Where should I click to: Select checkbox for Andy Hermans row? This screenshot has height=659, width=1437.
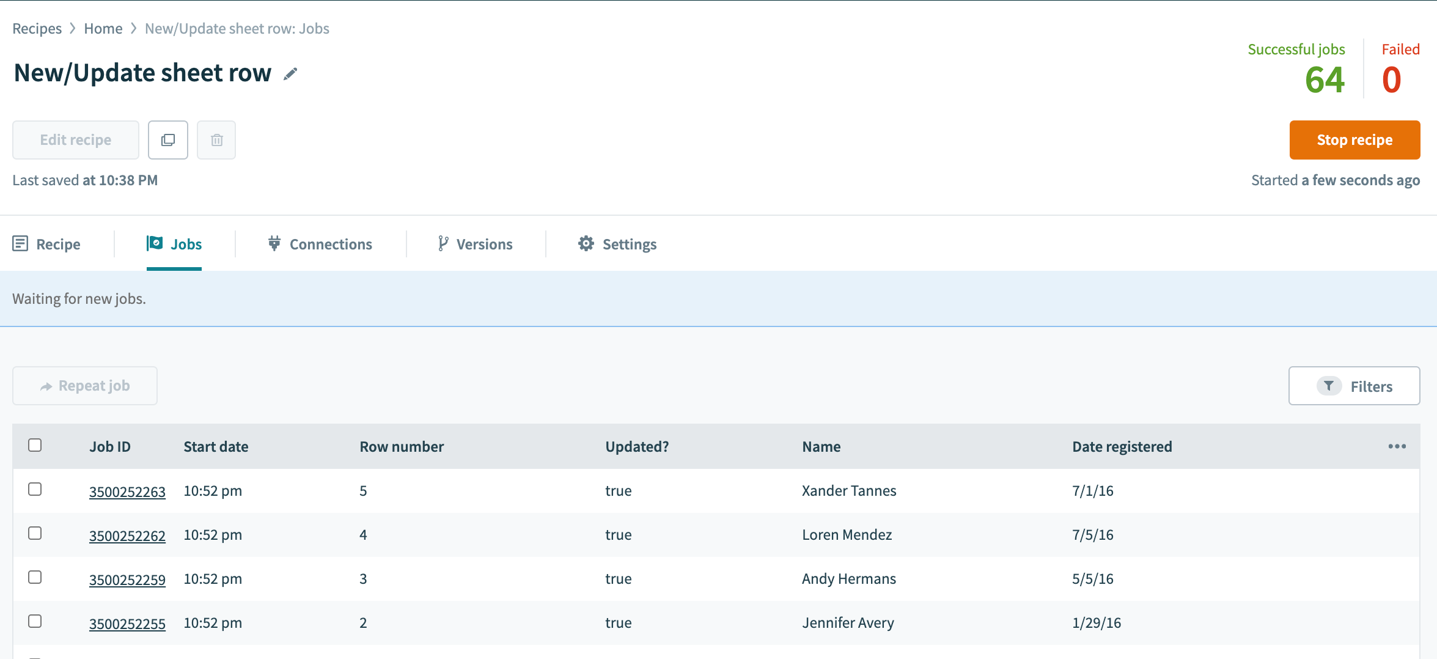35,577
